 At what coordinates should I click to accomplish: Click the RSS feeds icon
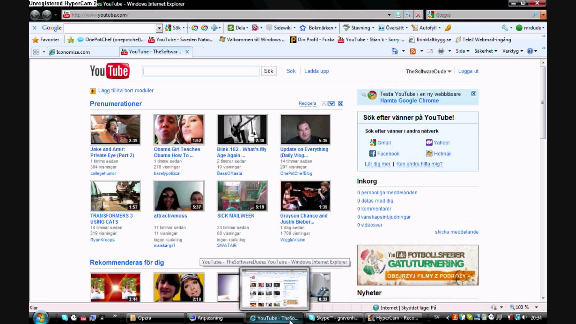tap(413, 51)
